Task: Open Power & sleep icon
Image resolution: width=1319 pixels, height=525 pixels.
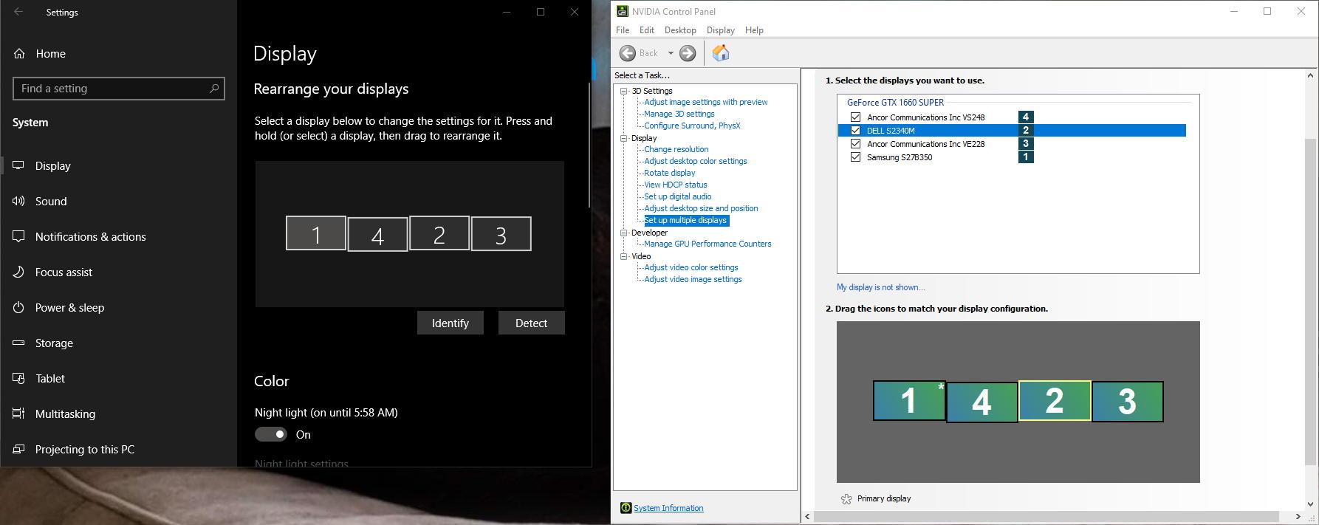Action: click(x=19, y=307)
